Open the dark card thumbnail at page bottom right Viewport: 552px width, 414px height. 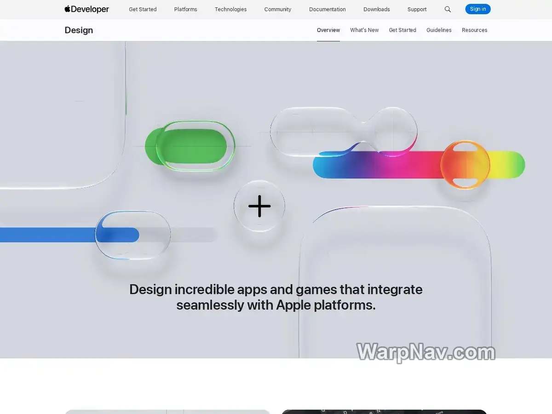385,412
